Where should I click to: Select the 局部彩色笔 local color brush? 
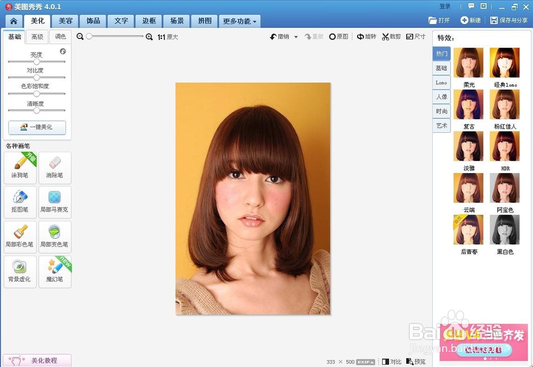(x=20, y=237)
